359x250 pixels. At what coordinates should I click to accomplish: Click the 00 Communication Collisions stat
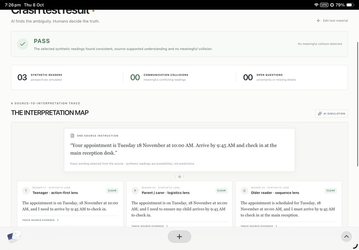point(159,77)
